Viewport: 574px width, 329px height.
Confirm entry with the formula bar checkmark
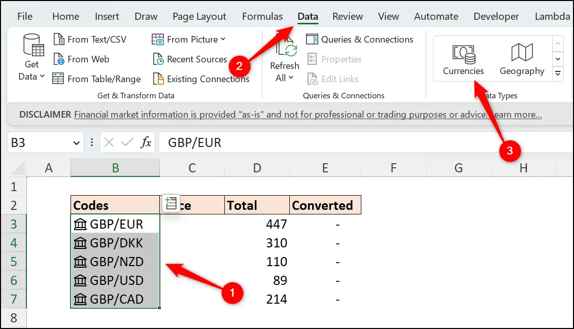pyautogui.click(x=127, y=142)
